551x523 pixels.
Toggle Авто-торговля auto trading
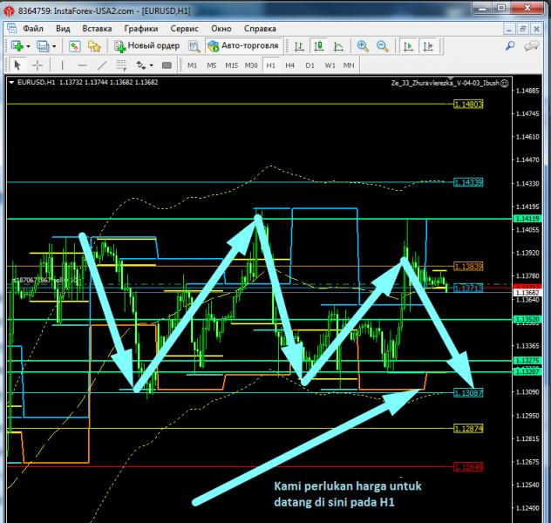pos(243,45)
